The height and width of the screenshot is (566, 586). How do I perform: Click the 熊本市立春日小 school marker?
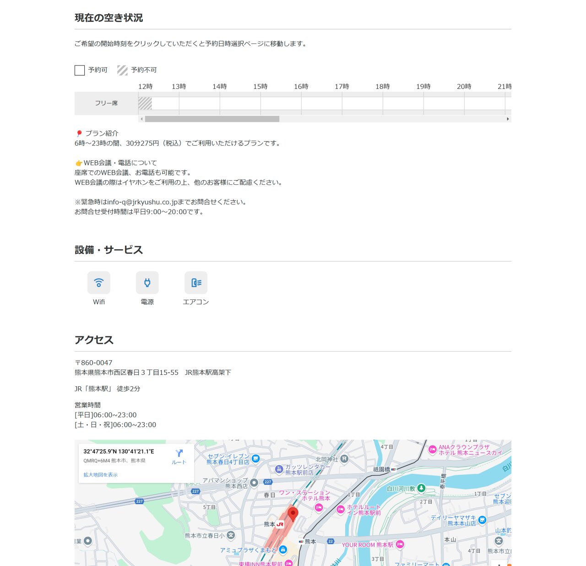(x=231, y=535)
